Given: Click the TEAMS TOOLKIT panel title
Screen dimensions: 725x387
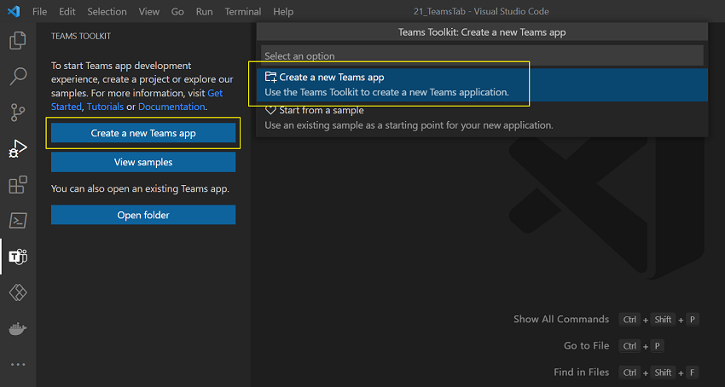Looking at the screenshot, I should pos(81,36).
